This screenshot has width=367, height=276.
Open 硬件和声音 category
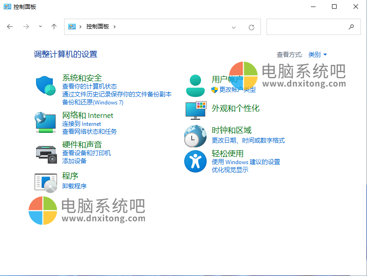pyautogui.click(x=82, y=145)
